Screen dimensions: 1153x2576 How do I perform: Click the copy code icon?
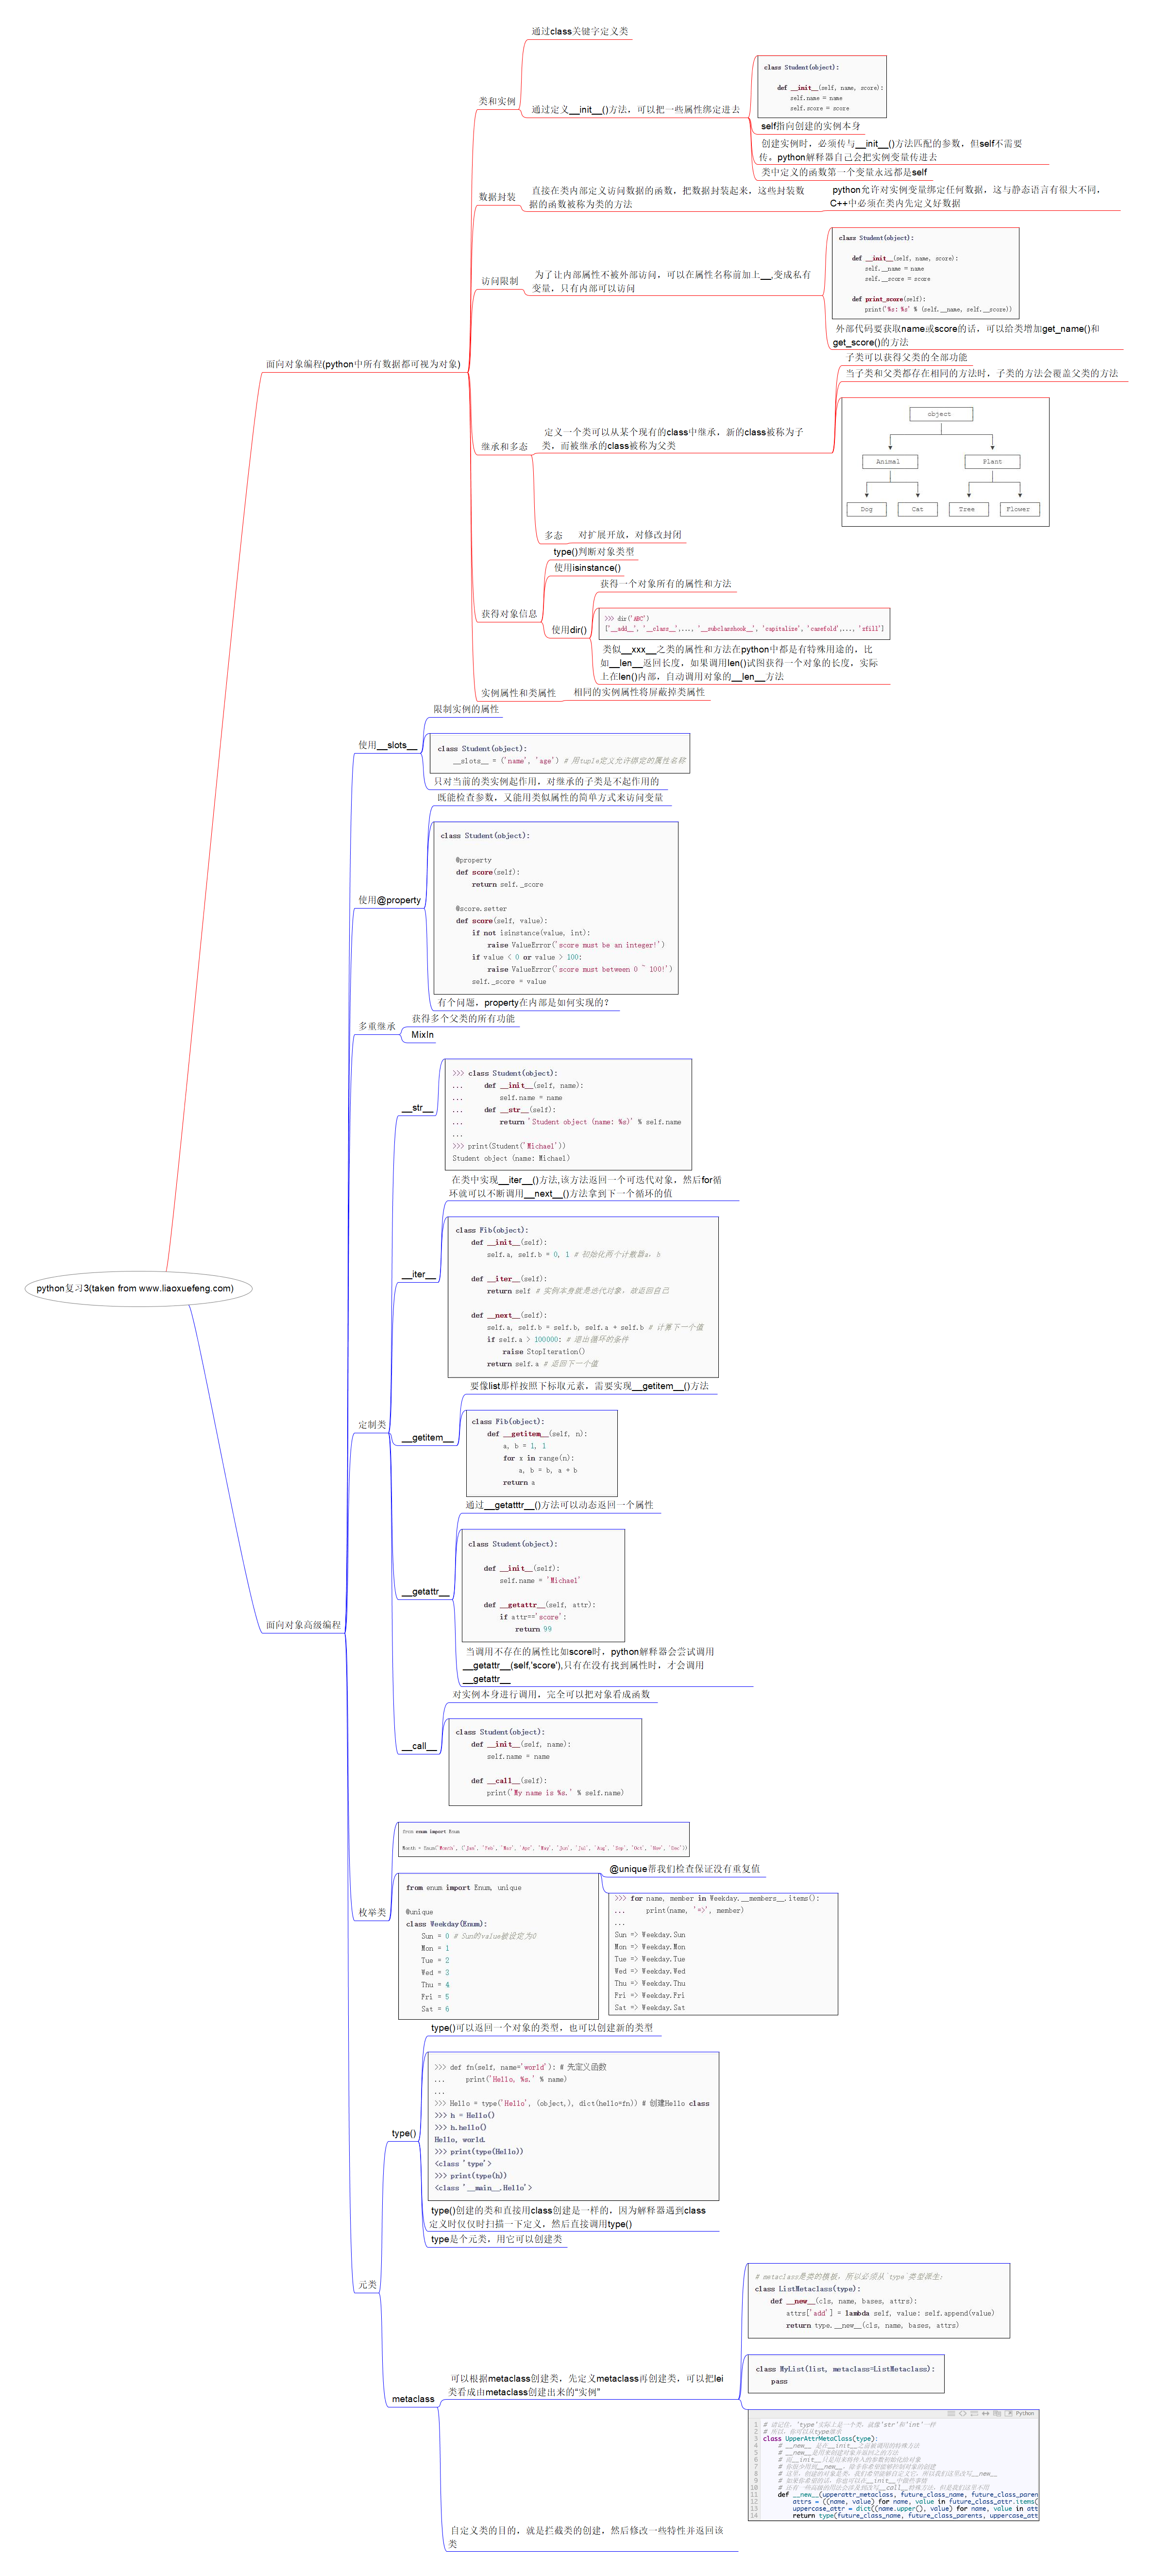(997, 2414)
